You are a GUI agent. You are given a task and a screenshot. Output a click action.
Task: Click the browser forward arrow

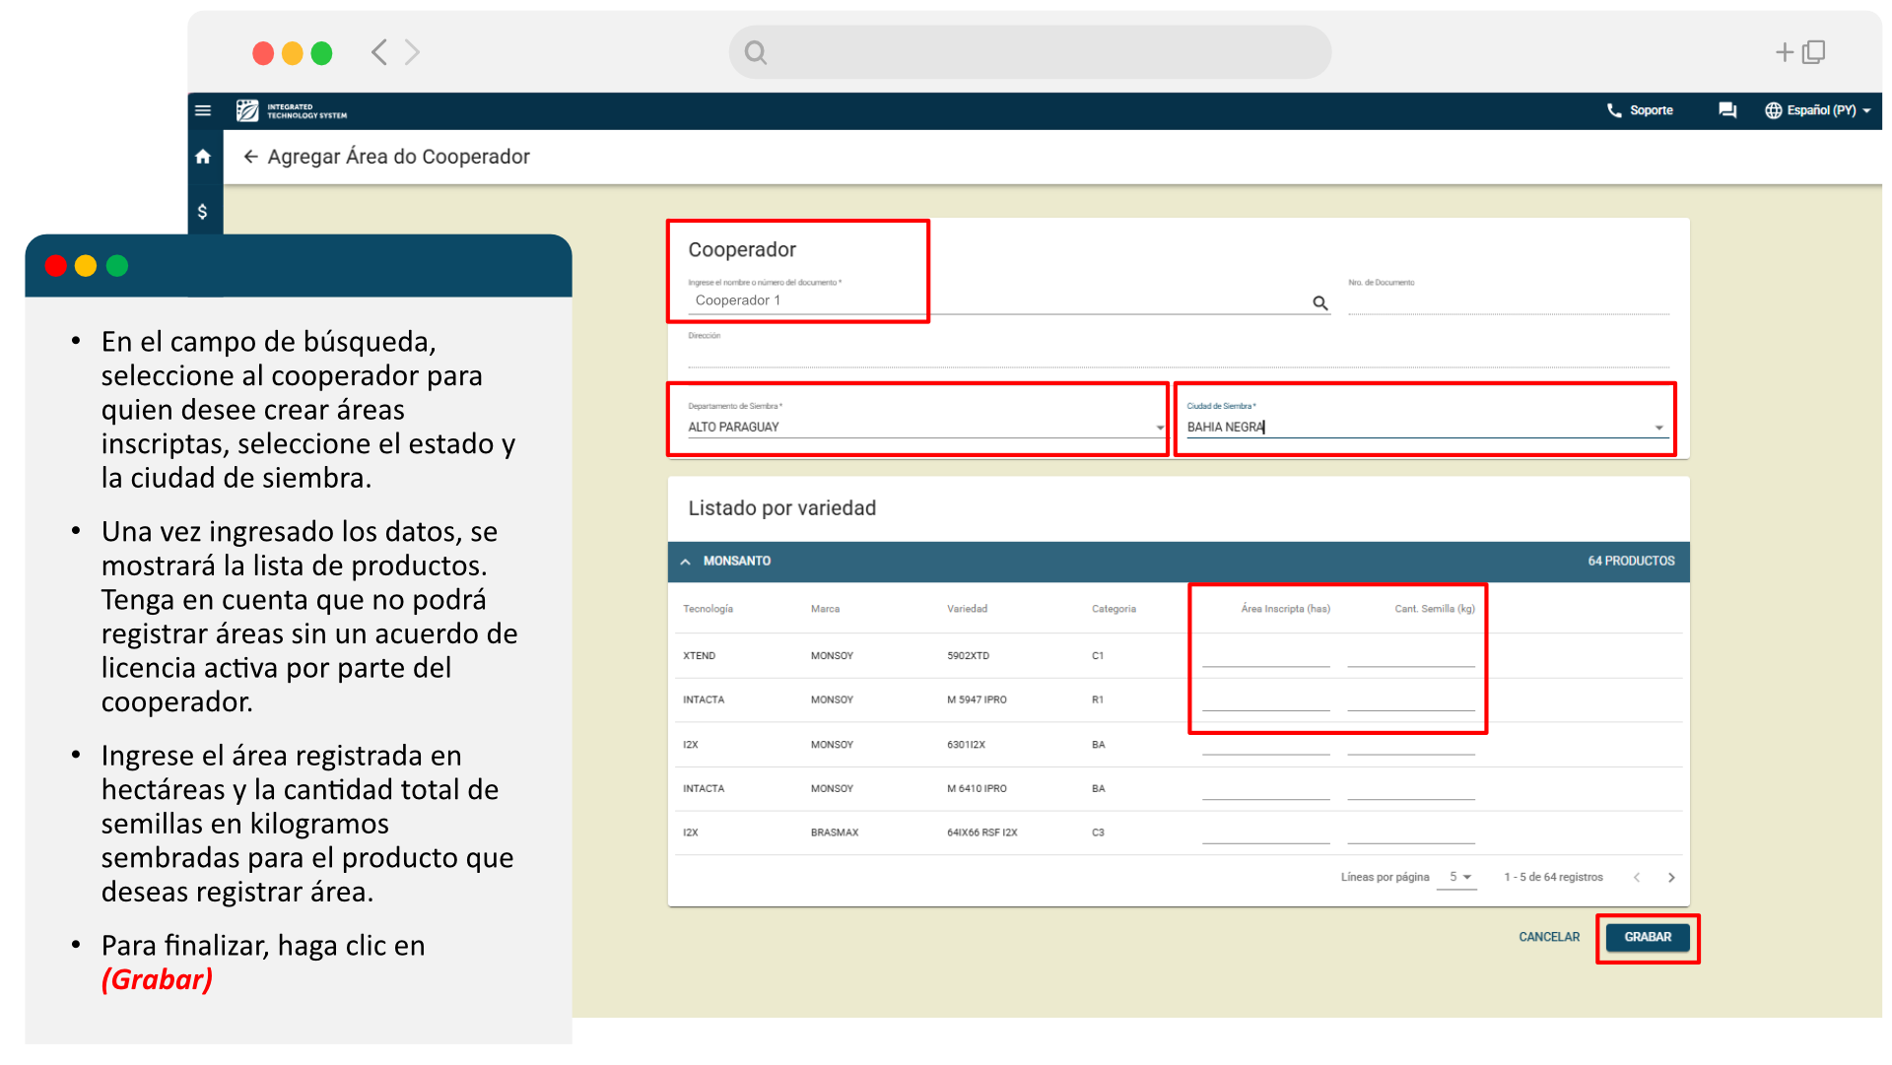[x=412, y=52]
